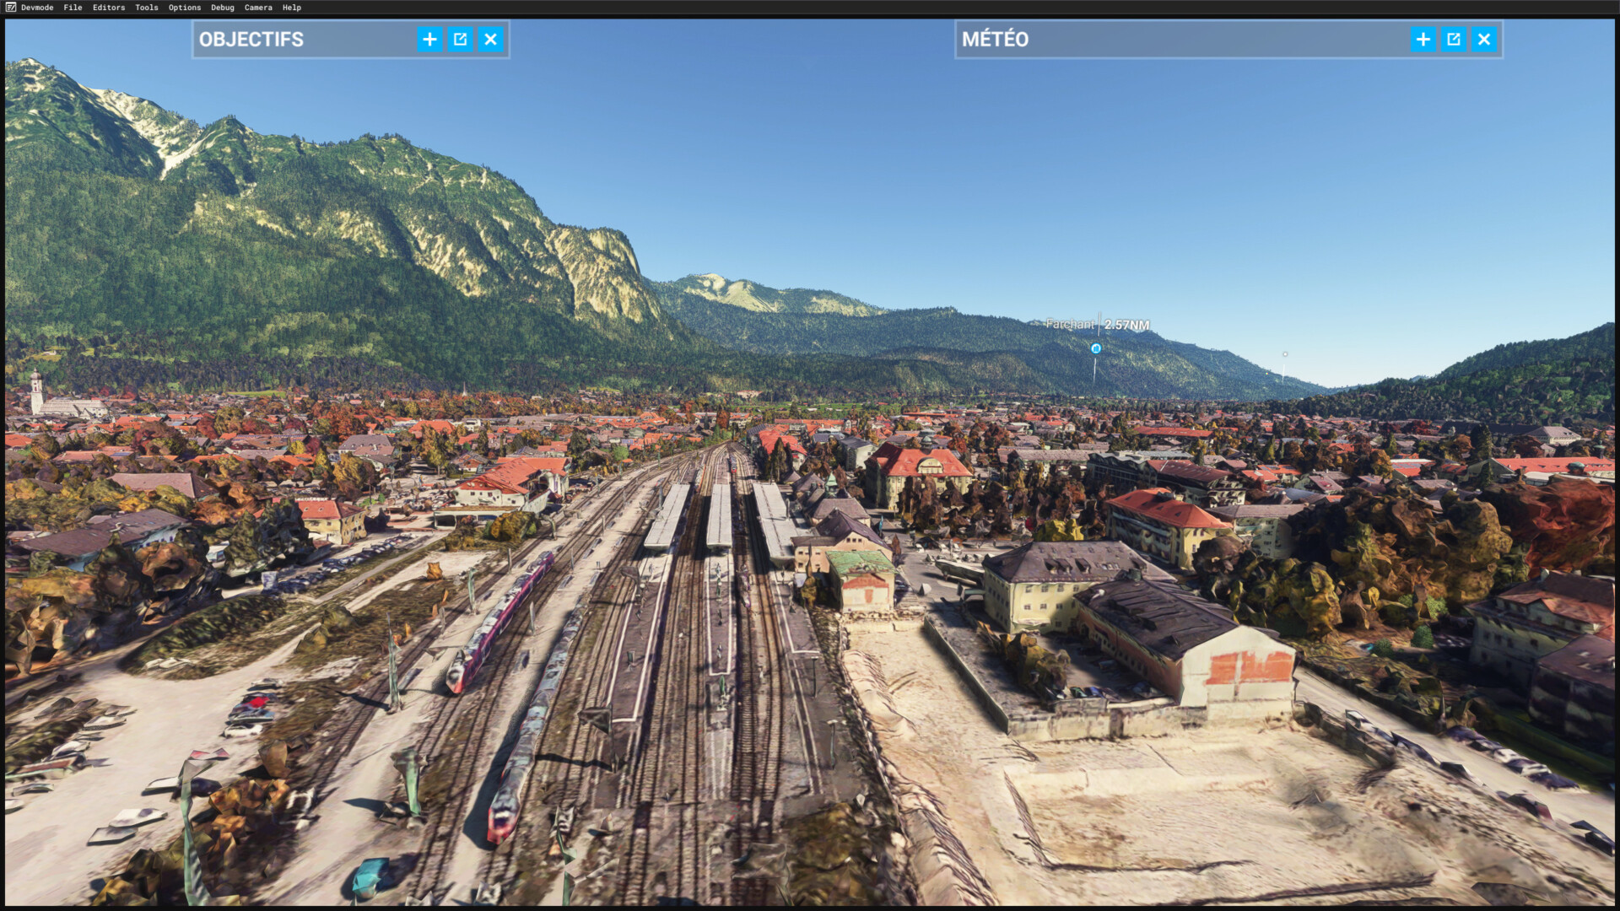
Task: Pop out the MÉTÉO panel into a window
Action: 1453,40
